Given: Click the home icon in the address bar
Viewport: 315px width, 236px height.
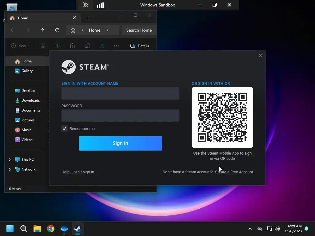Looking at the screenshot, I should point(73,30).
